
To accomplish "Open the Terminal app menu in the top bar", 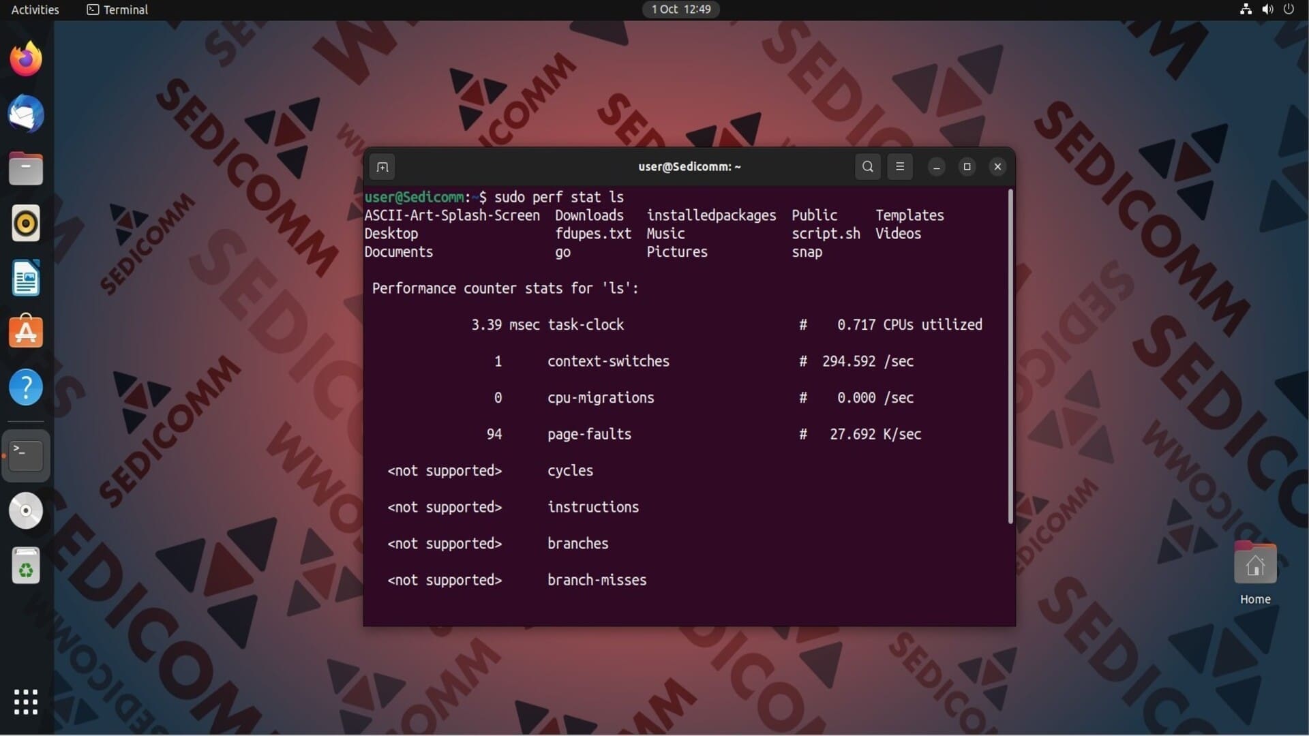I will click(x=117, y=10).
